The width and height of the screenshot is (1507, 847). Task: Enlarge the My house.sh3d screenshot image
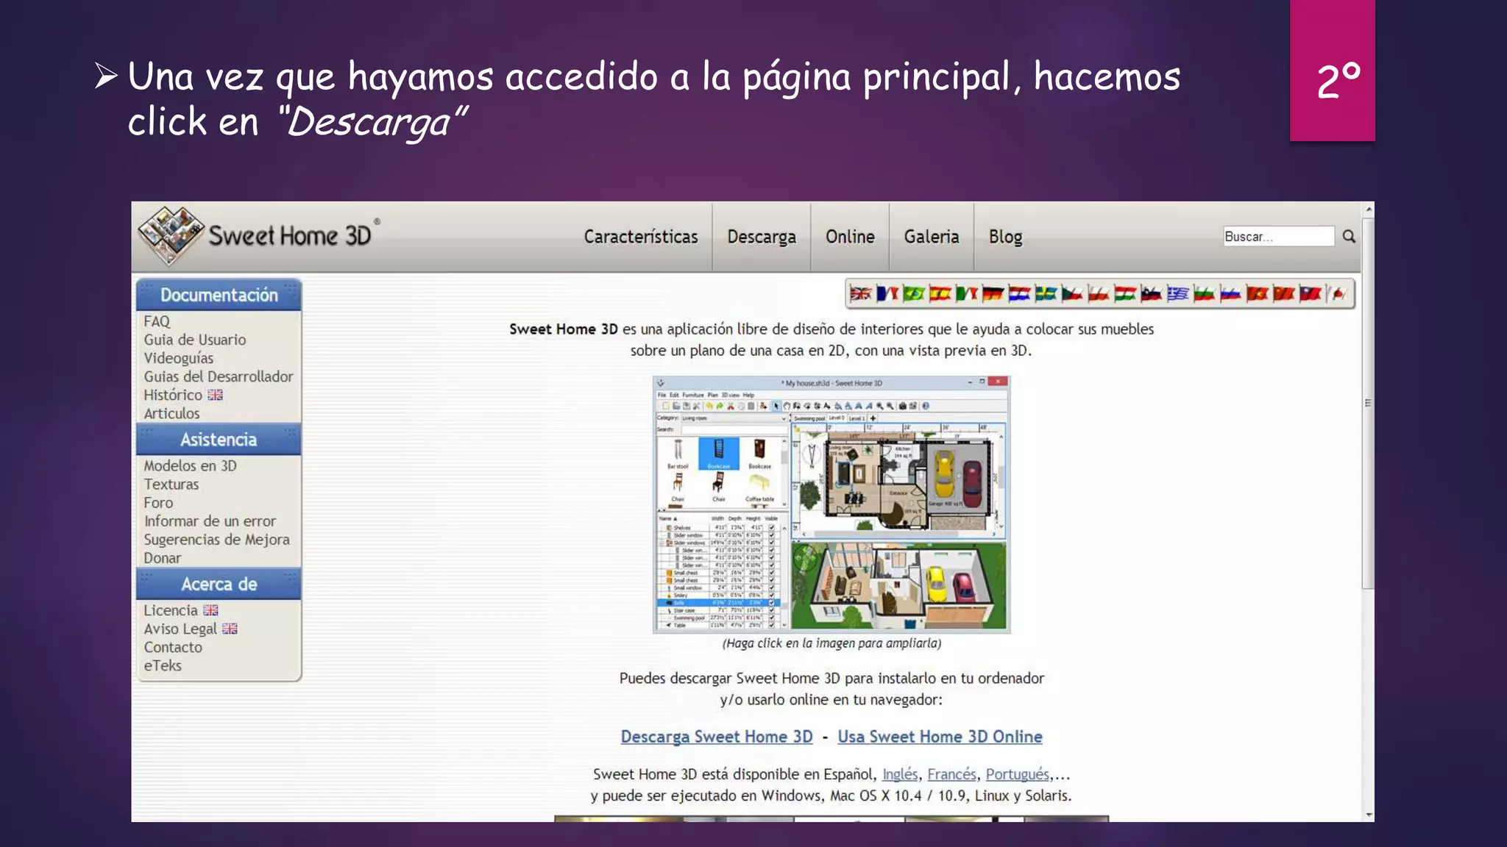click(831, 504)
